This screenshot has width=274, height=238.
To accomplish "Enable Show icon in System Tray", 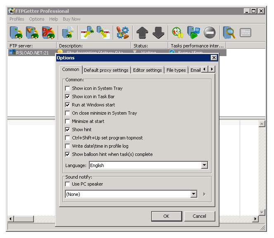I will [67, 88].
